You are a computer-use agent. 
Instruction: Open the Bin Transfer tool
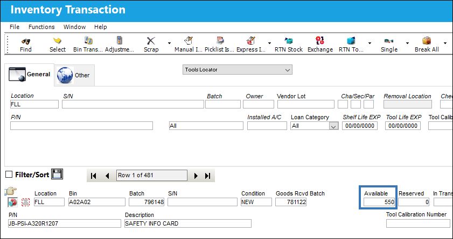(x=88, y=45)
